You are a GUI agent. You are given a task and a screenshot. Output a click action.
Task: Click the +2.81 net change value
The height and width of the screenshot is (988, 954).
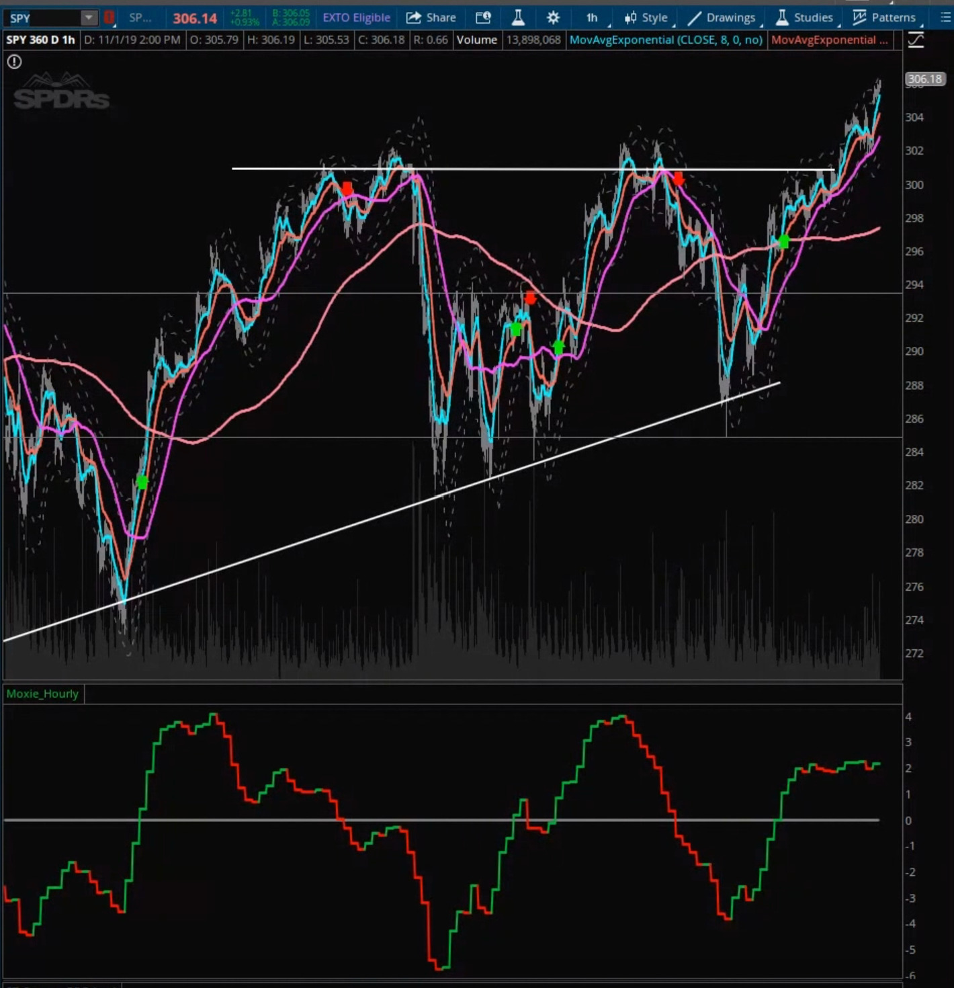(x=241, y=13)
